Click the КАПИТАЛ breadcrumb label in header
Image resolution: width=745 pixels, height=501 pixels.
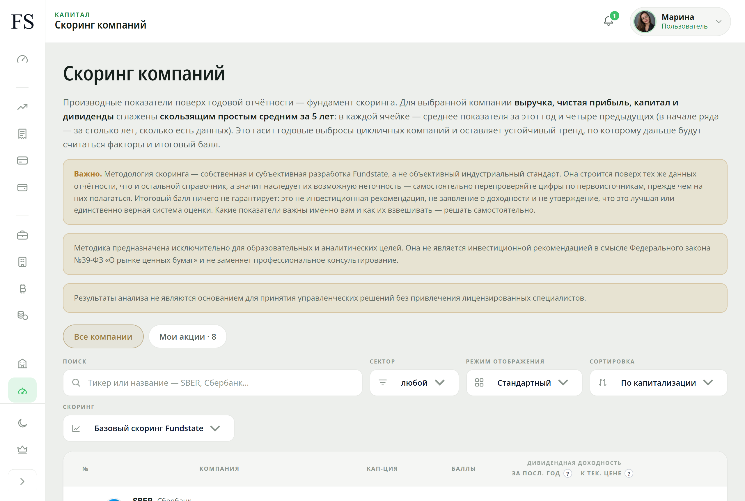pyautogui.click(x=72, y=15)
